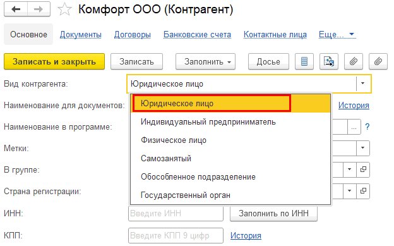Switch to the Основное tab
This screenshot has height=246, width=394.
(x=28, y=34)
